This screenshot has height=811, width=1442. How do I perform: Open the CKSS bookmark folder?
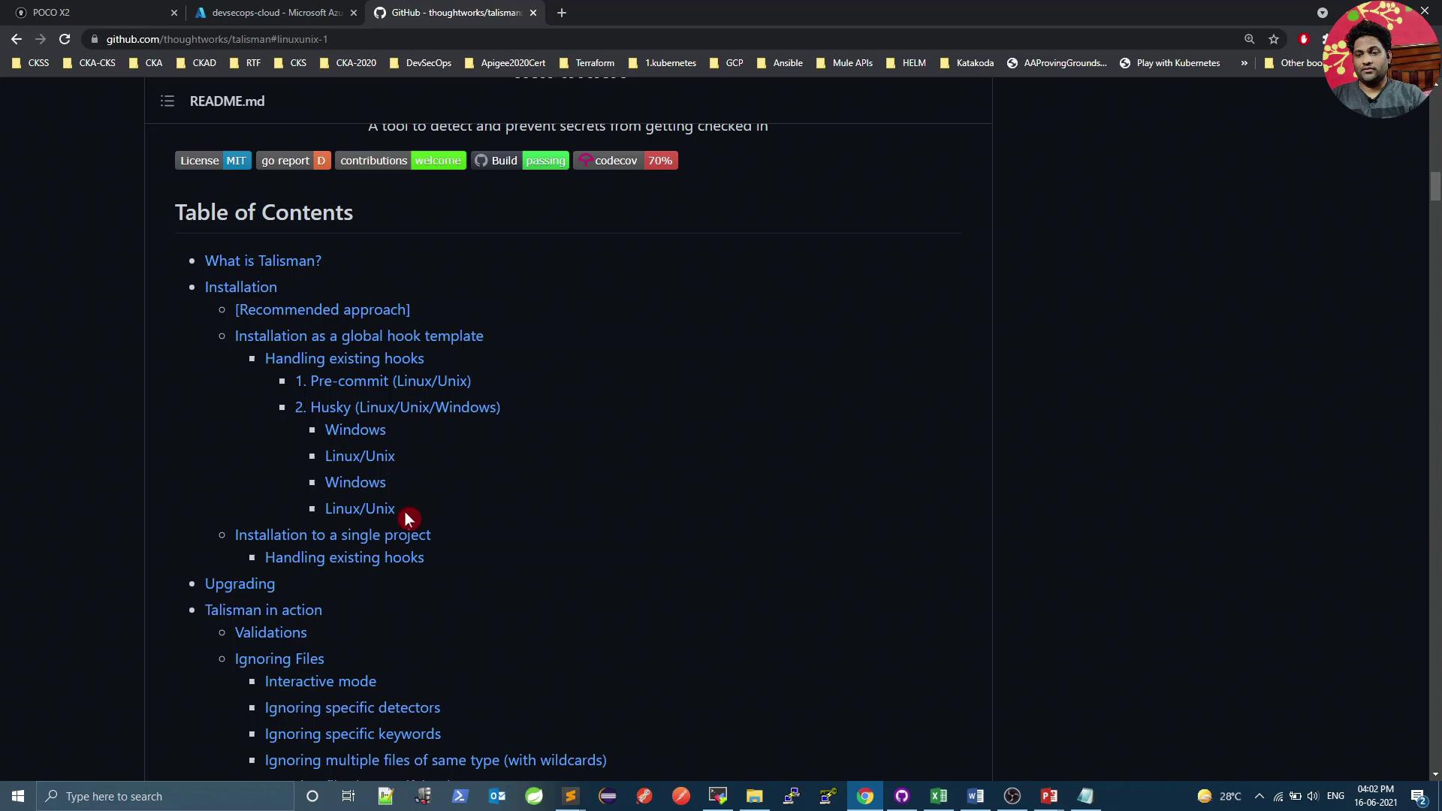point(31,63)
